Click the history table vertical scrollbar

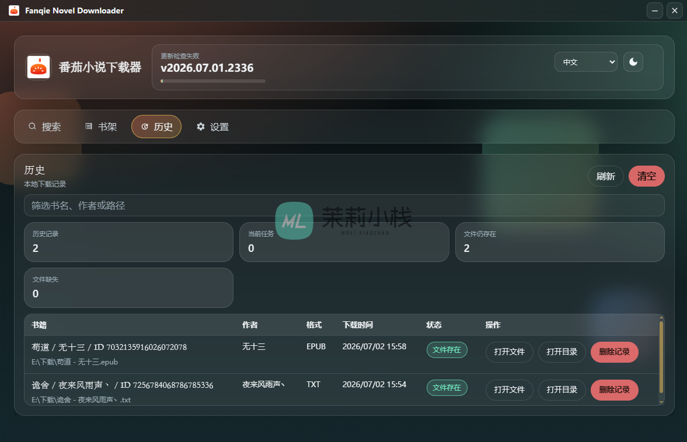pyautogui.click(x=661, y=357)
